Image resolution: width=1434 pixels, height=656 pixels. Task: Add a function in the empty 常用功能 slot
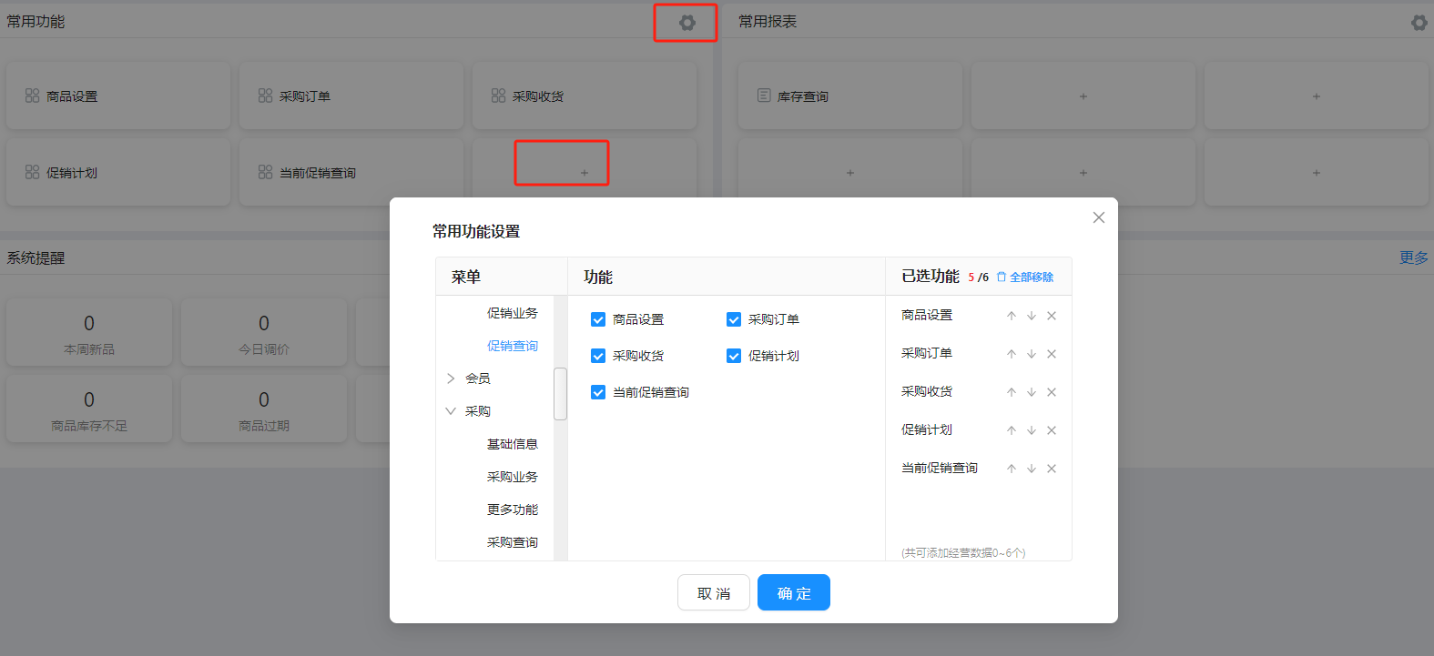(585, 173)
